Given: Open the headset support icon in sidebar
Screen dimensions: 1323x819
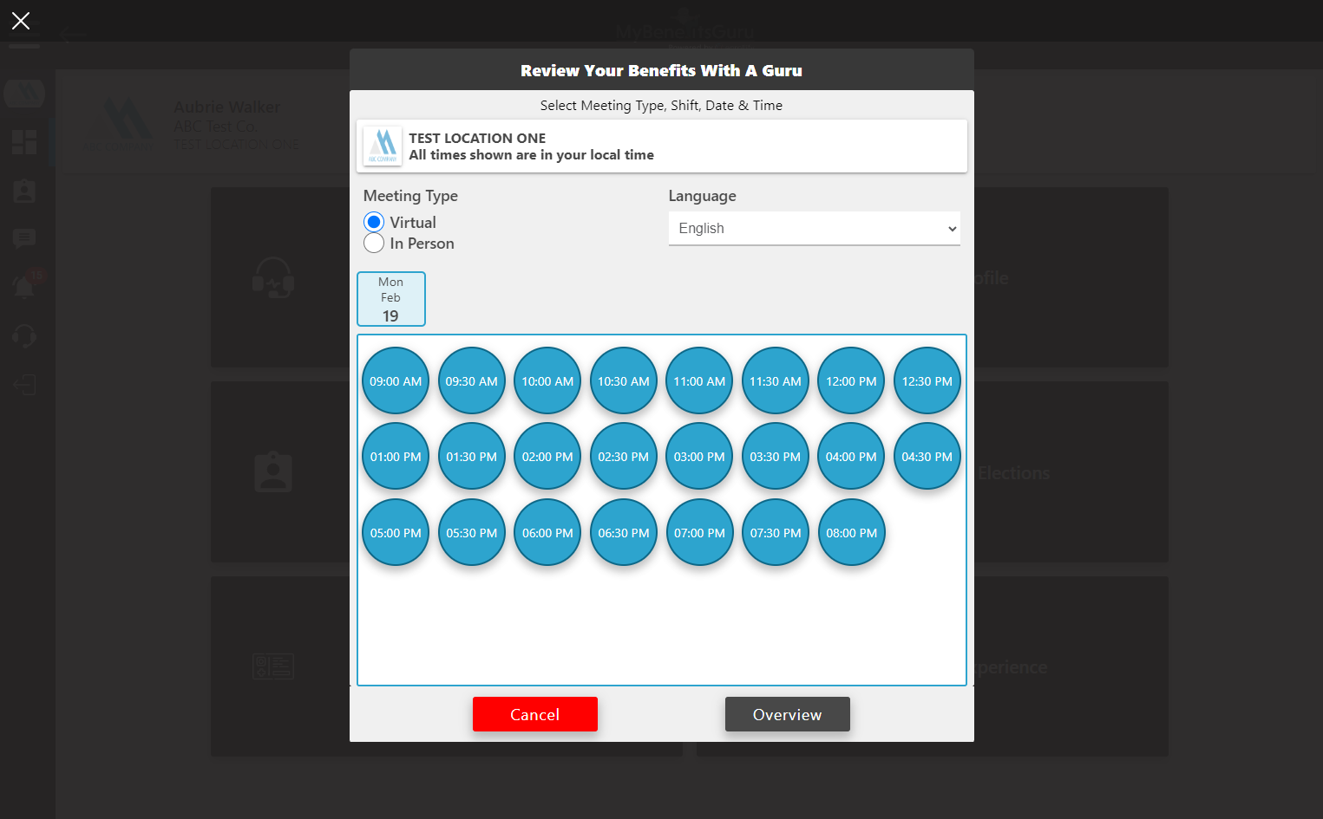Looking at the screenshot, I should 24,335.
